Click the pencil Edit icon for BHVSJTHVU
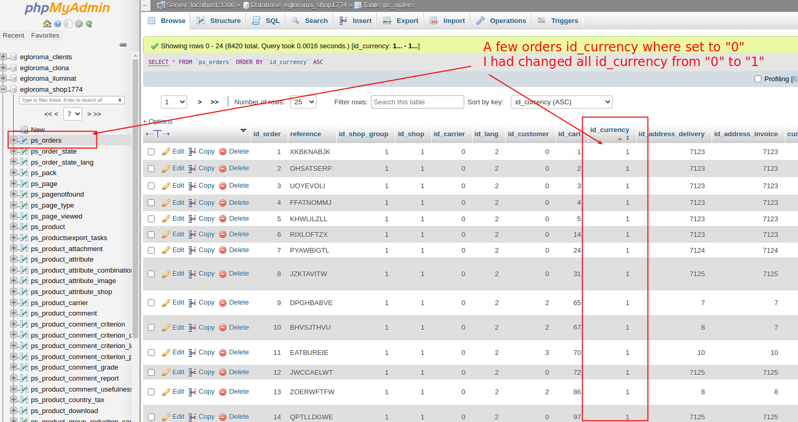This screenshot has width=798, height=422. coord(167,328)
